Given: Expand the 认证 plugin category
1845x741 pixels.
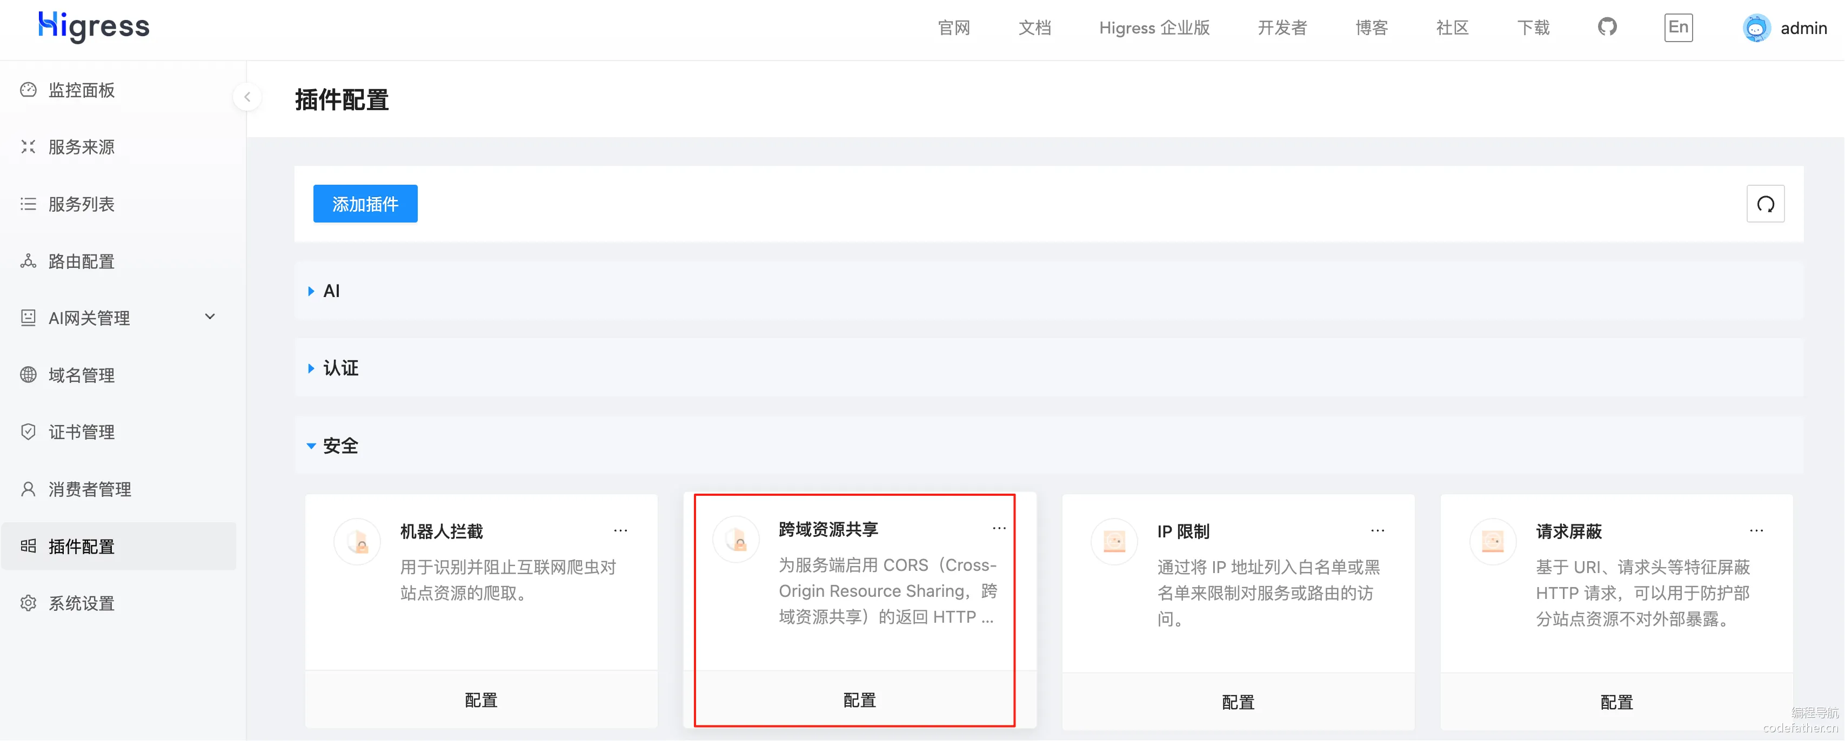Looking at the screenshot, I should pos(311,369).
